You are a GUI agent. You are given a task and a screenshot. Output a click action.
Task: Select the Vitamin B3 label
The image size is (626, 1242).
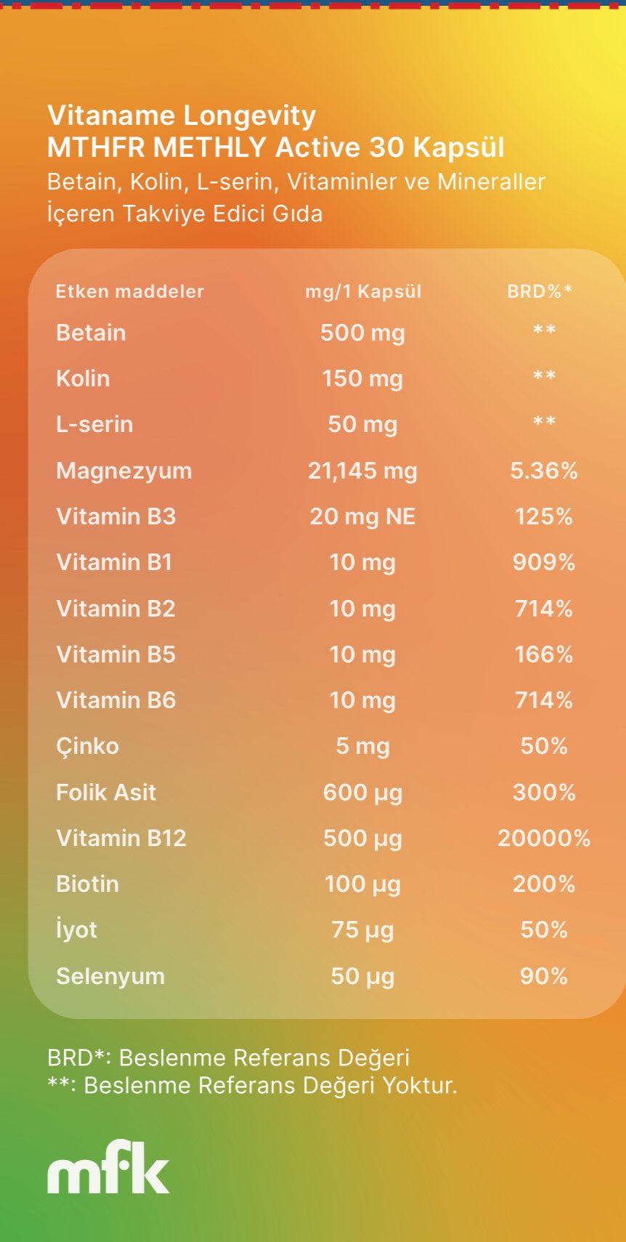[116, 516]
